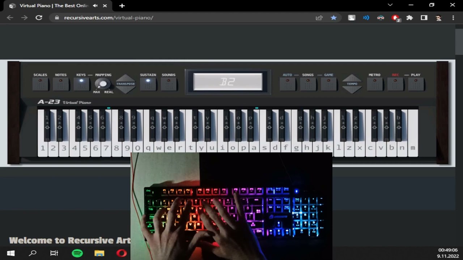The height and width of the screenshot is (260, 463).
Task: Click the taskbar clock and date
Action: (x=448, y=253)
